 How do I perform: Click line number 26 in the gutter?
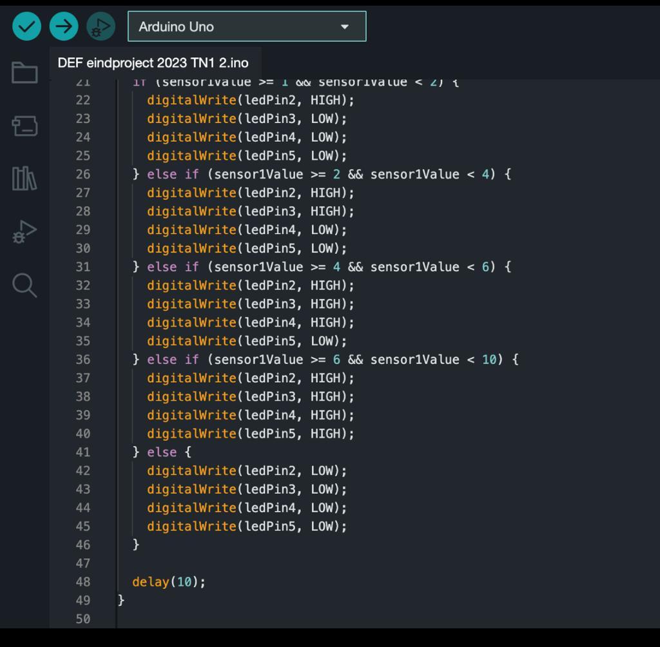click(83, 174)
